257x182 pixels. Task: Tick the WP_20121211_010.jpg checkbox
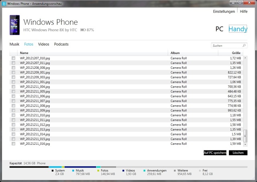coord(13,115)
